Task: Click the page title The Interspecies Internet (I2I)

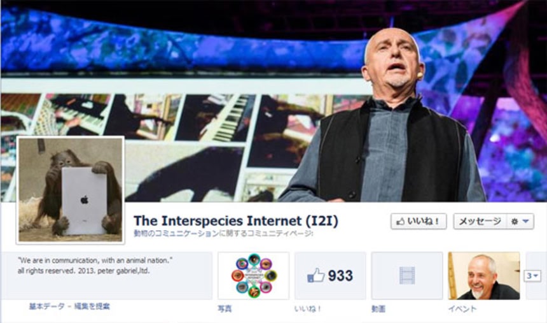Action: [x=236, y=221]
